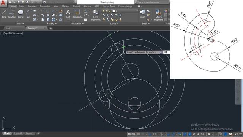
Task: Switch to the Output ribbon tab
Action: [76, 6]
